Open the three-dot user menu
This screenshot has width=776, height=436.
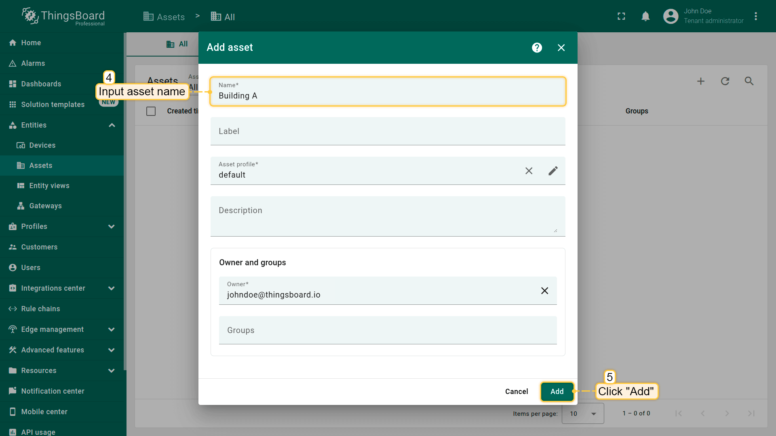[x=756, y=16]
